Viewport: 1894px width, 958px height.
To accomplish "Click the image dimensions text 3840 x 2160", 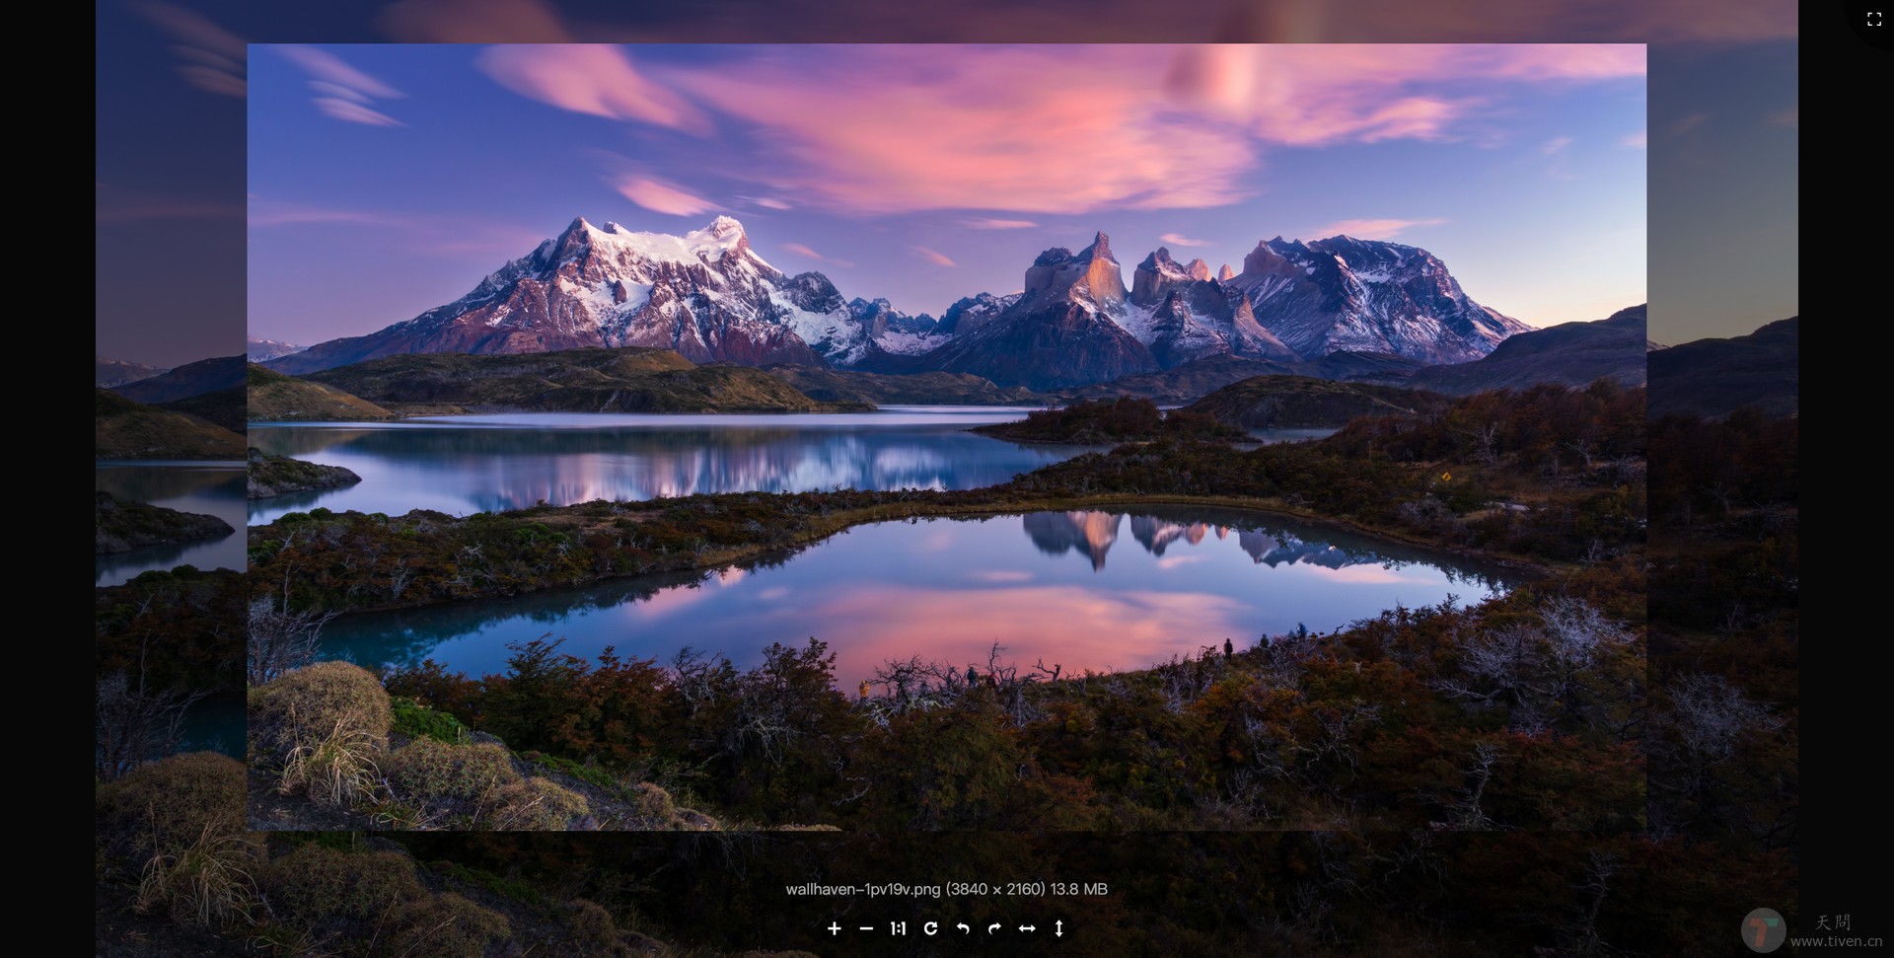I will (x=996, y=889).
